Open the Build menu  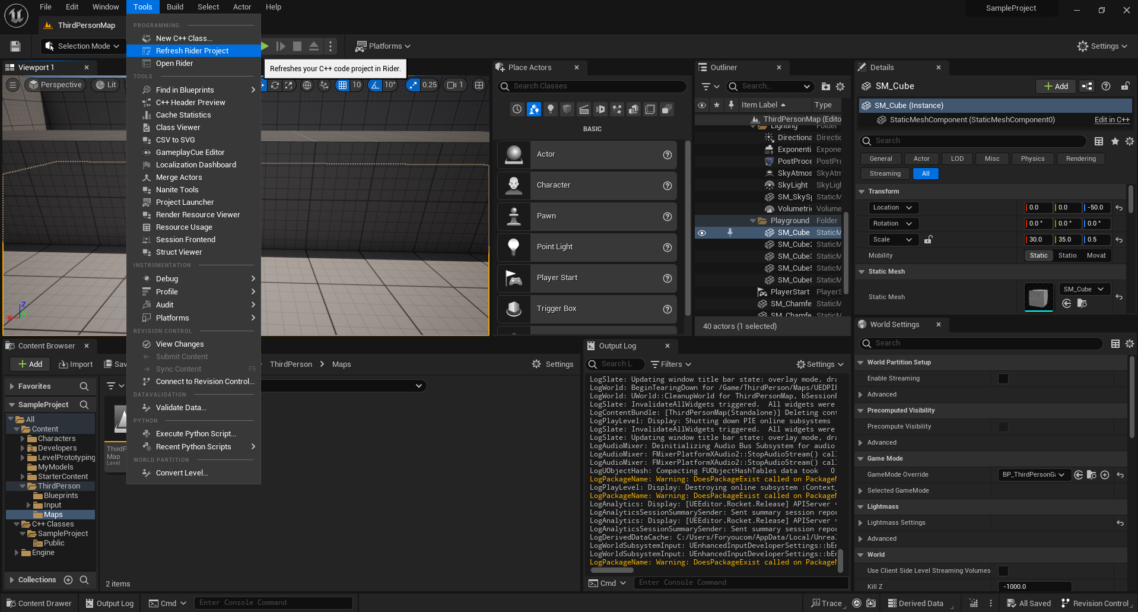pos(175,7)
